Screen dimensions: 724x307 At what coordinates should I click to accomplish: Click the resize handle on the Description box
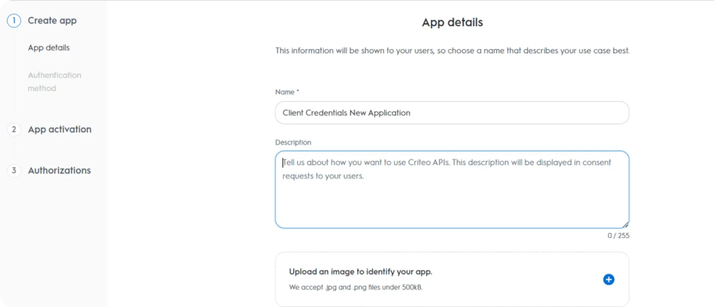[625, 225]
